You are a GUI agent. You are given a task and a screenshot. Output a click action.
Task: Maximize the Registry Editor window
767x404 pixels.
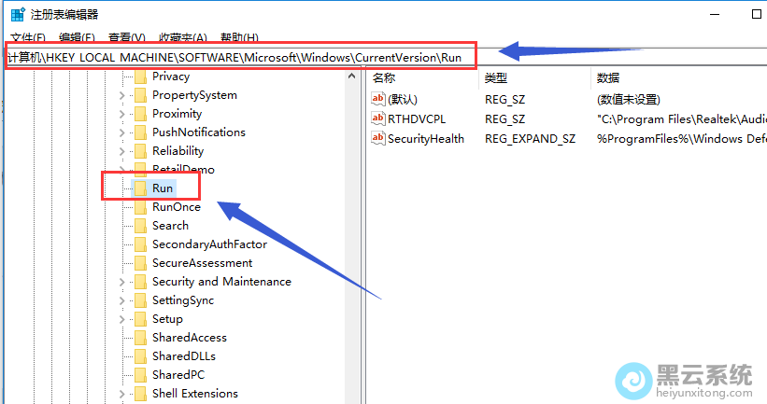pos(756,14)
